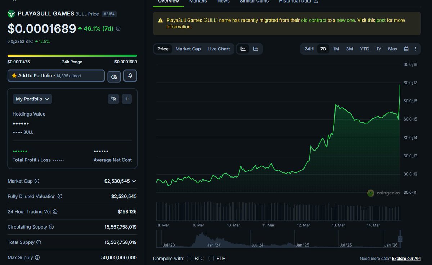Image resolution: width=432 pixels, height=265 pixels.
Task: Select the candlestick chart type icon
Action: pos(256,49)
